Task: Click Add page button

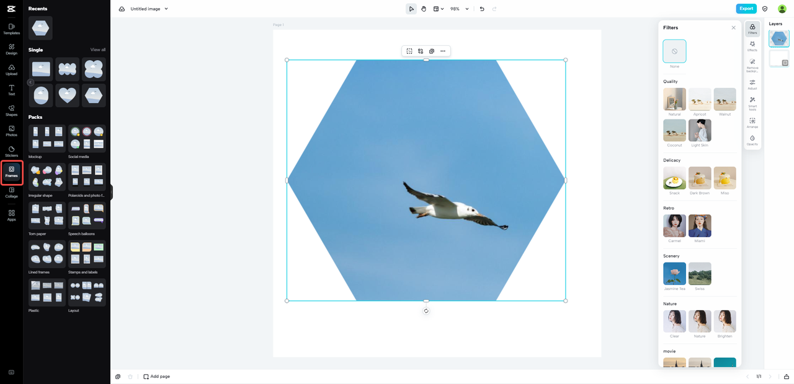Action: pyautogui.click(x=156, y=377)
